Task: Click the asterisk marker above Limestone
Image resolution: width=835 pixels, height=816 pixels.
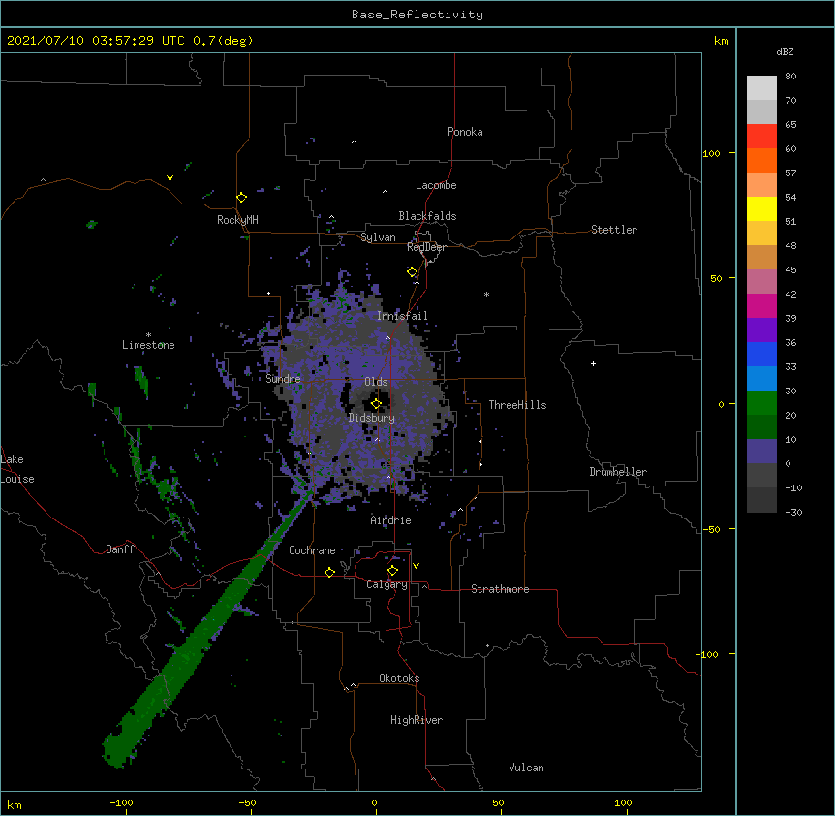Action: (148, 335)
